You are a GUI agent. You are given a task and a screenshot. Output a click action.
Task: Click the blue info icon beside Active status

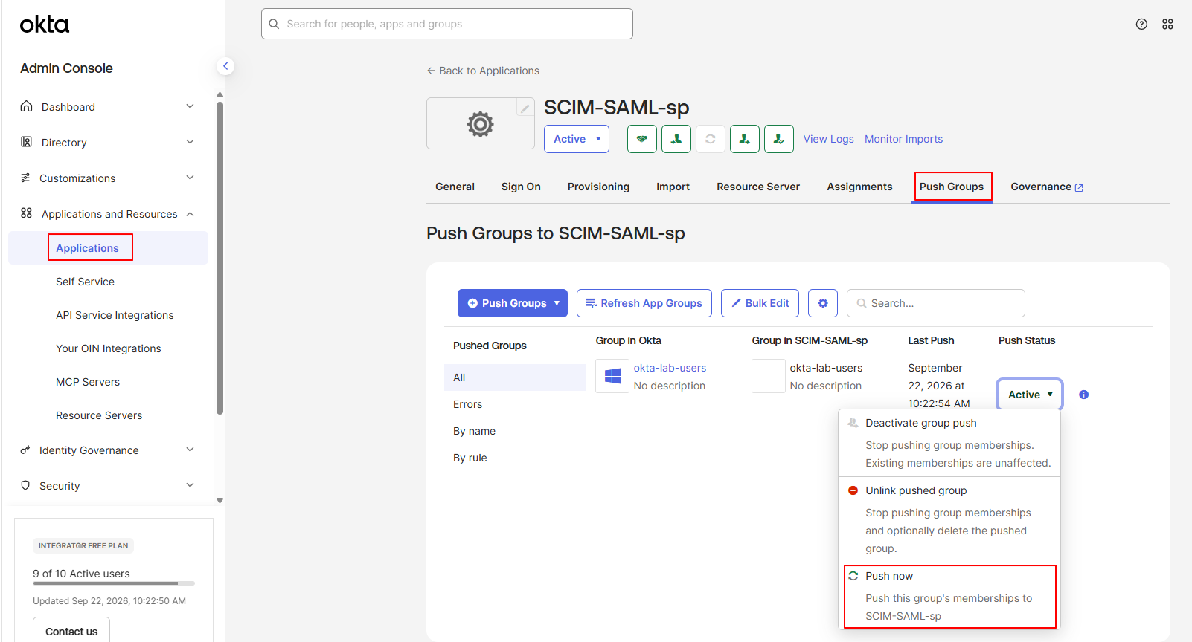tap(1083, 395)
